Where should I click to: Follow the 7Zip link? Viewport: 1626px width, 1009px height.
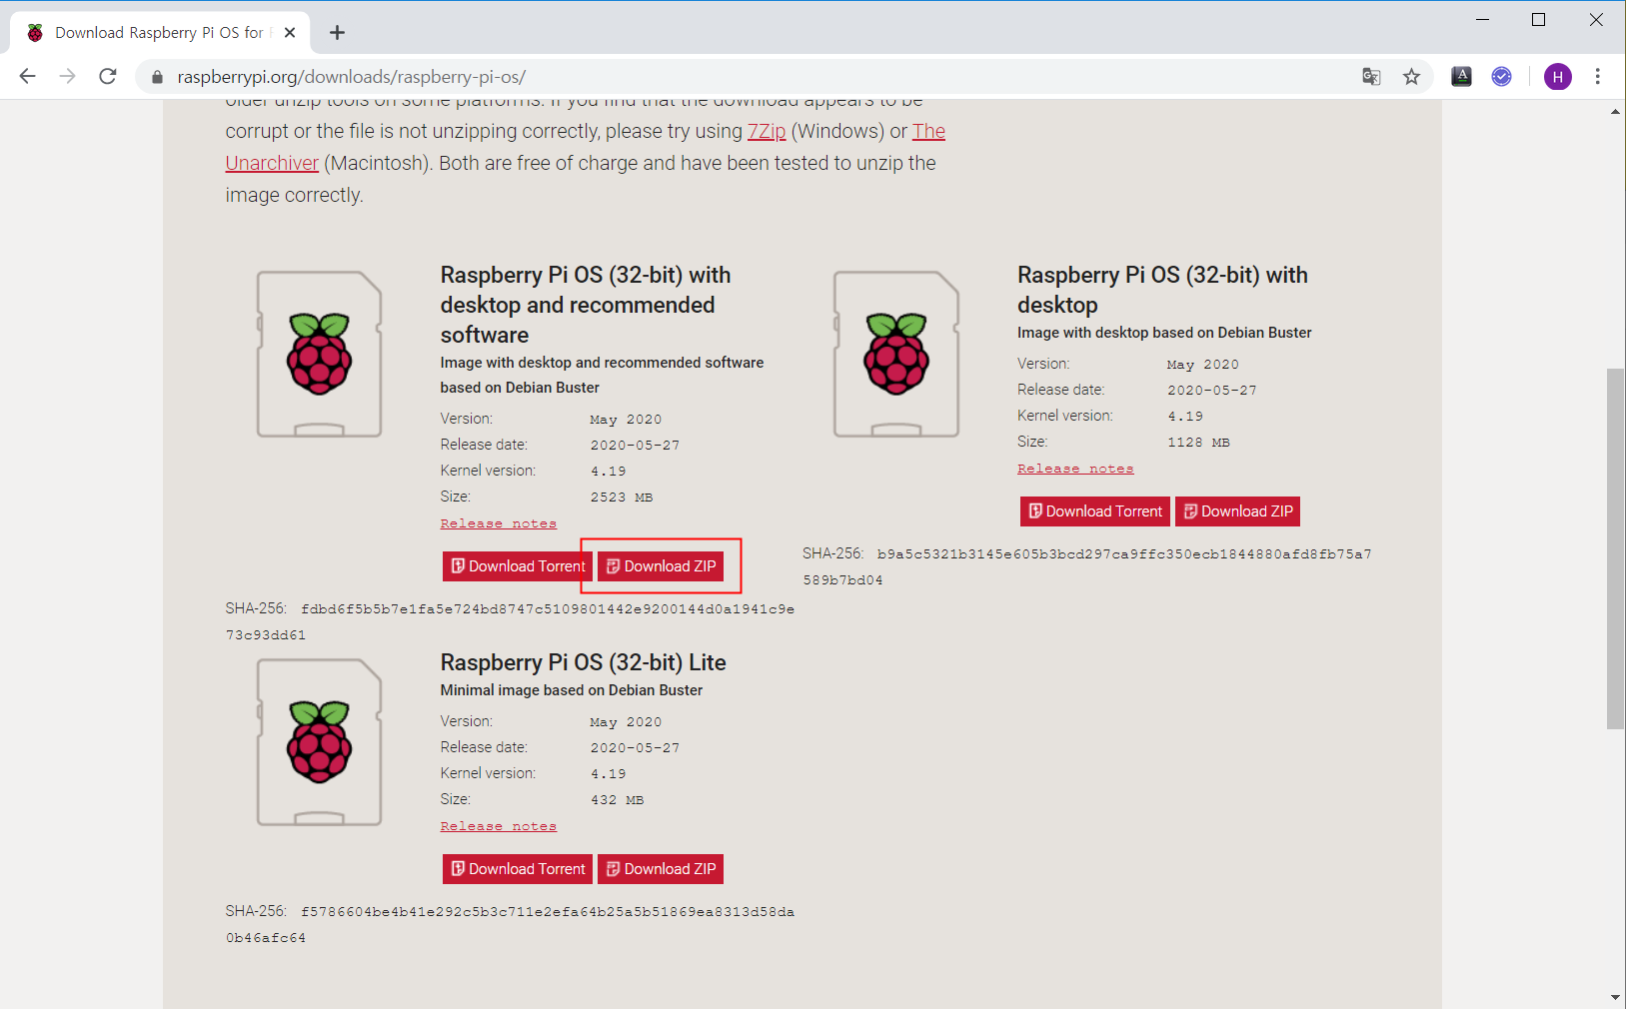click(x=767, y=131)
